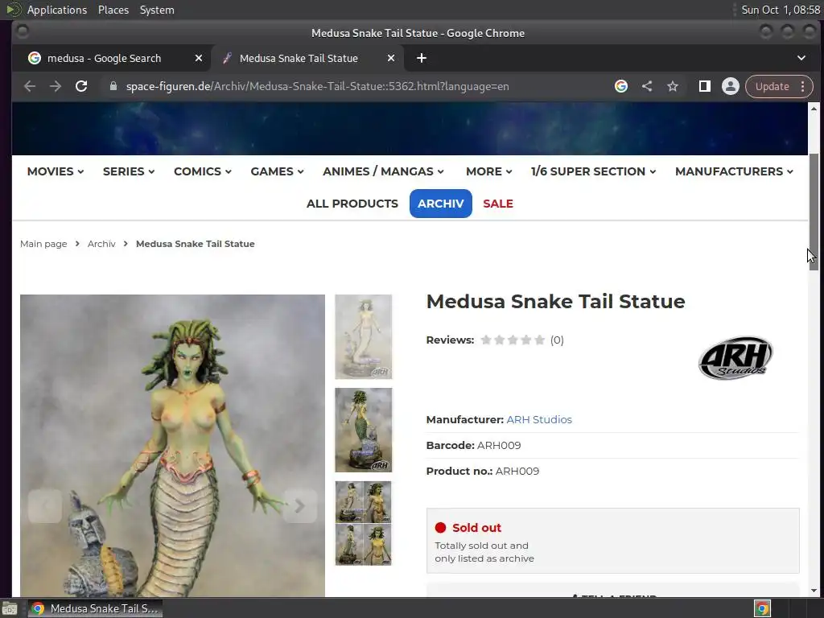Toggle the browser side panel

pos(705,86)
